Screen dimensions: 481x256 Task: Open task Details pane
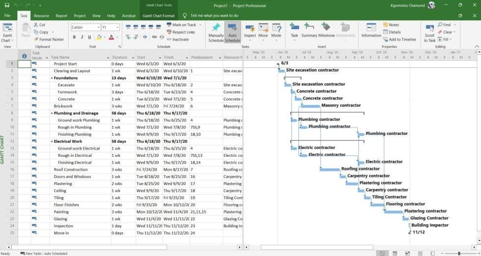coord(392,32)
